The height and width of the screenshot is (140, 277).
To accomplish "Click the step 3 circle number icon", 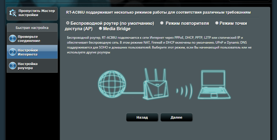I will coord(13,66).
